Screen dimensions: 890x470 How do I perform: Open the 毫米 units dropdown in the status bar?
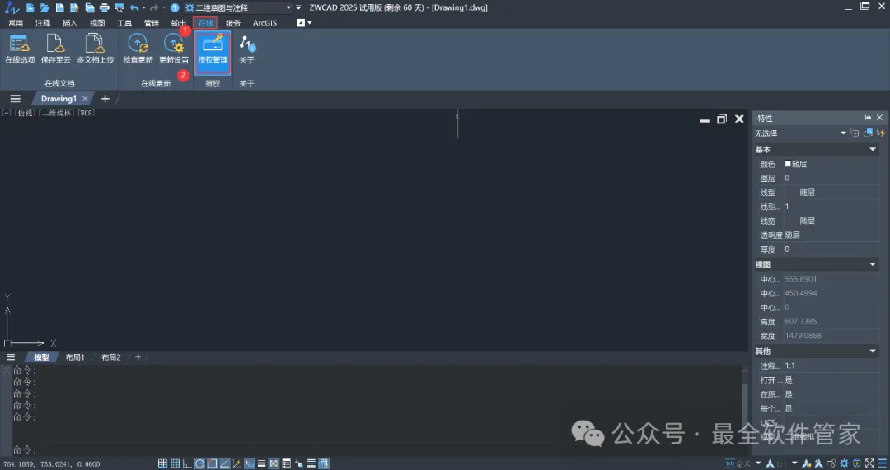pyautogui.click(x=758, y=463)
